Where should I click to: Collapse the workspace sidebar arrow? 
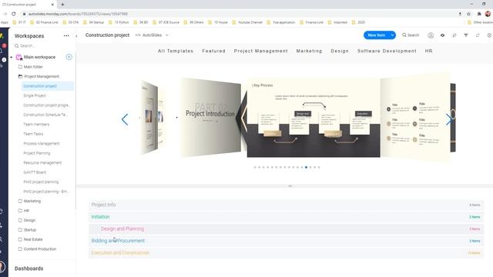[x=76, y=36]
